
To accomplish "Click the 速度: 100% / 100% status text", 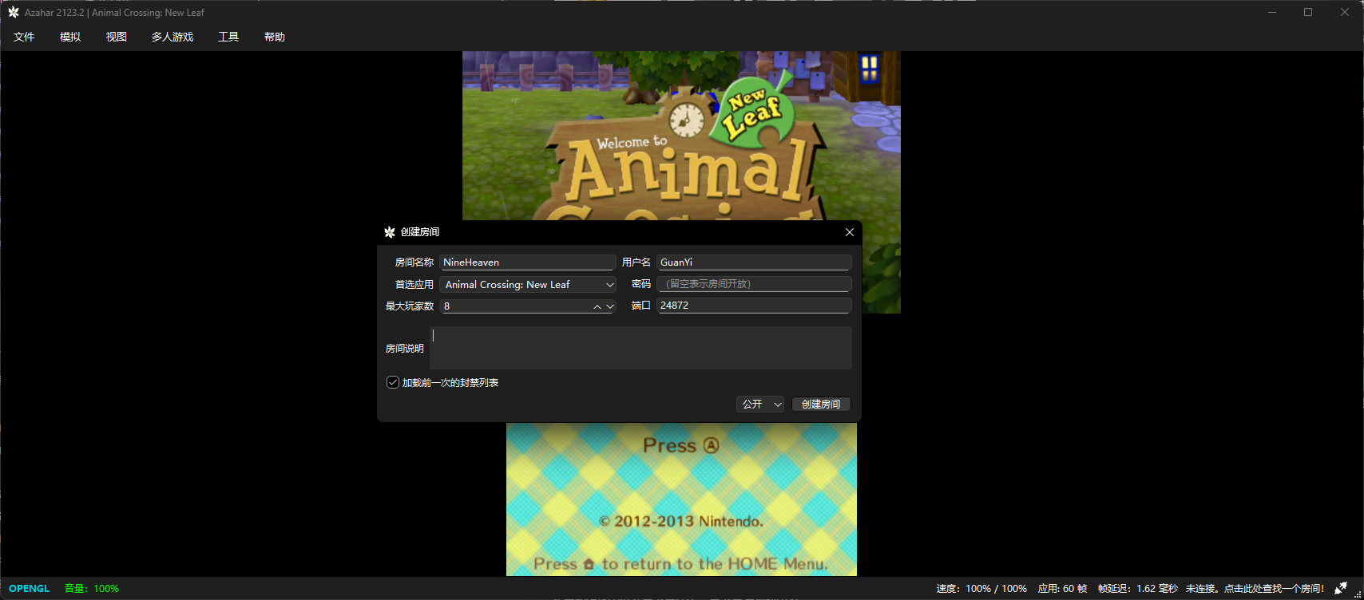I will 981,589.
